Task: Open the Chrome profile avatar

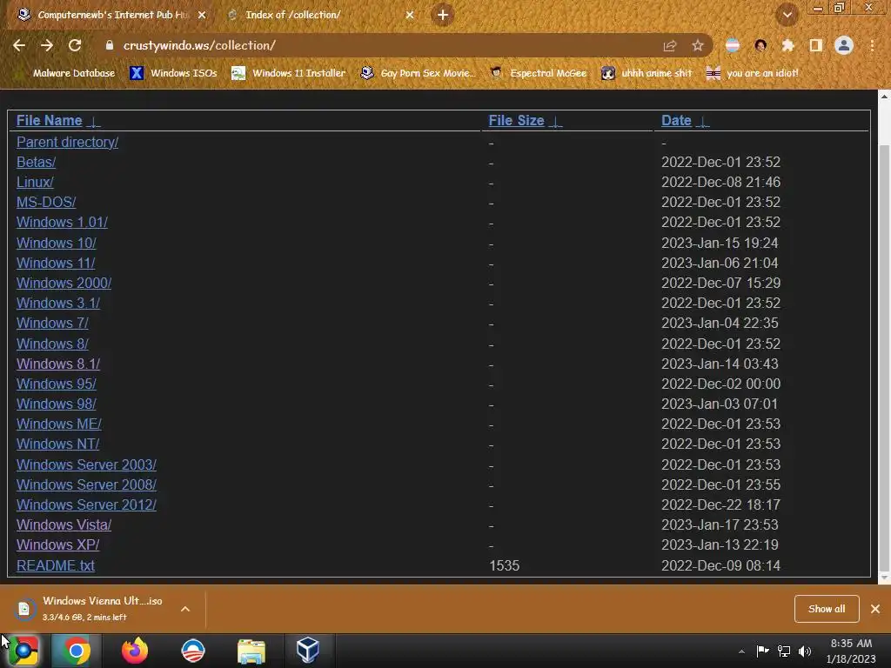Action: coord(844,45)
